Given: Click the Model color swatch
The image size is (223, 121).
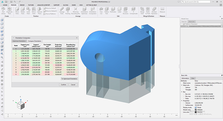Looking at the screenshot, I should point(196,110).
